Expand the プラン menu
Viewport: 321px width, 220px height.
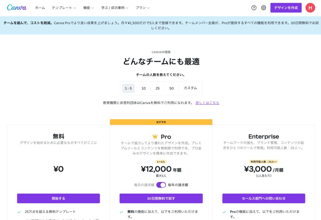pos(143,8)
